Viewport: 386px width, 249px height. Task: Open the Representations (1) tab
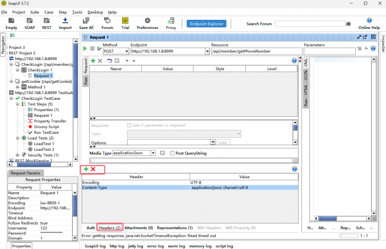(175, 228)
